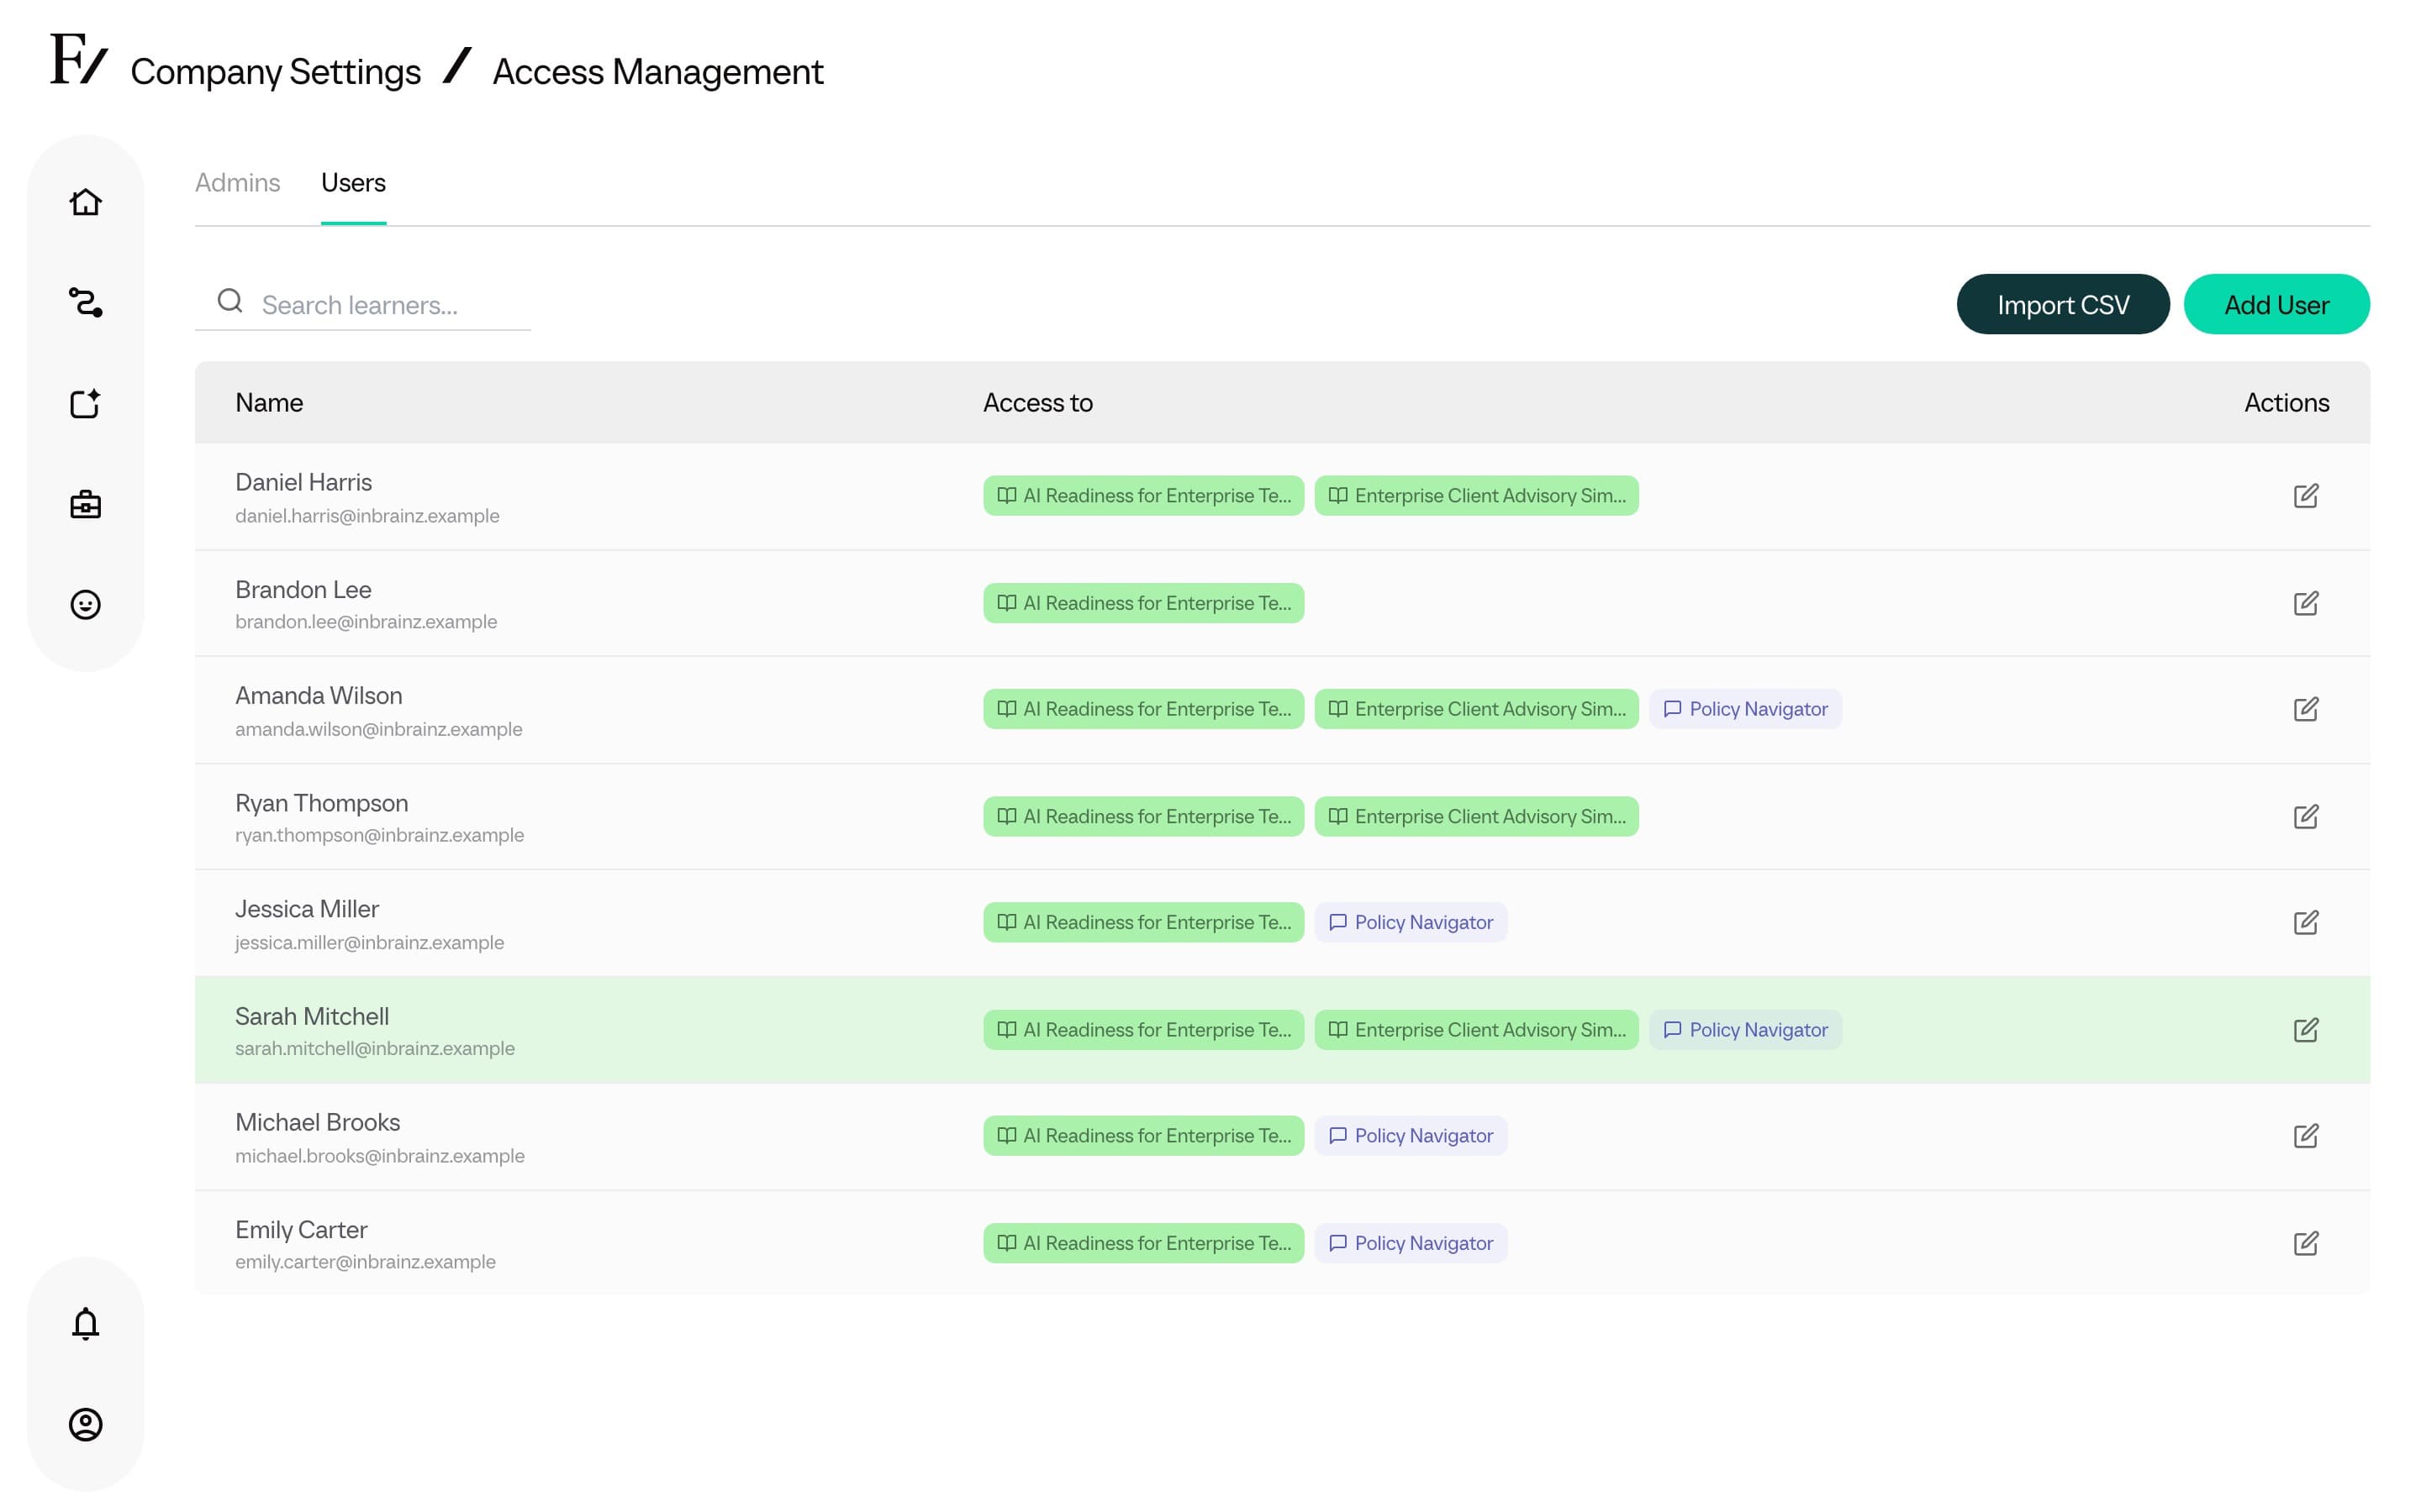This screenshot has width=2421, height=1512.
Task: Click Sarah Mitchell's Policy Navigator tag
Action: tap(1745, 1030)
